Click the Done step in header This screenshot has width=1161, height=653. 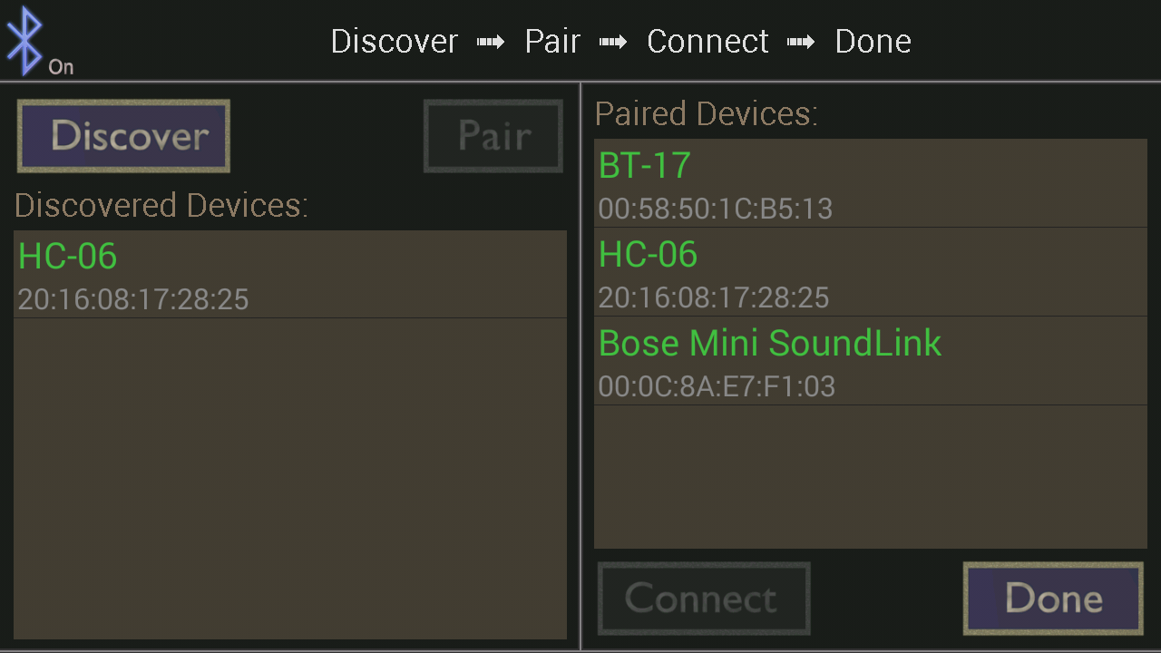click(873, 42)
